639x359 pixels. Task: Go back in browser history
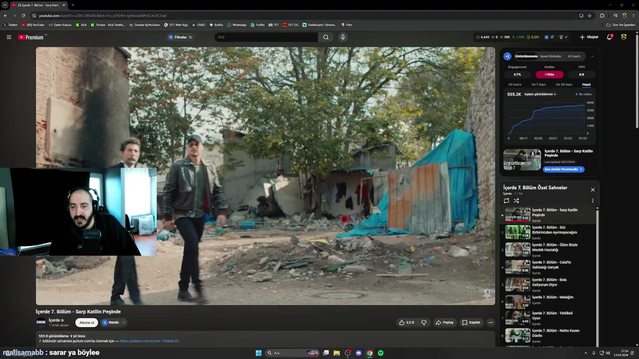(x=5, y=15)
